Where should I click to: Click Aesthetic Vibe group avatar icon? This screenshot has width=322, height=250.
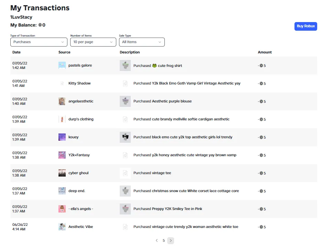[x=62, y=227]
